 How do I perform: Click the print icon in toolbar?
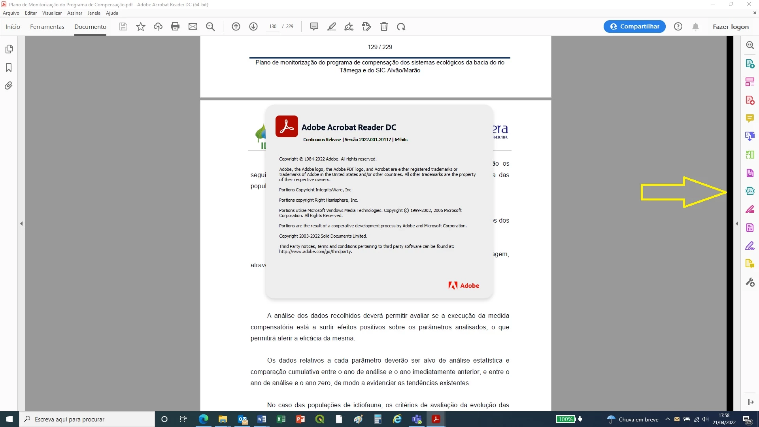click(175, 26)
